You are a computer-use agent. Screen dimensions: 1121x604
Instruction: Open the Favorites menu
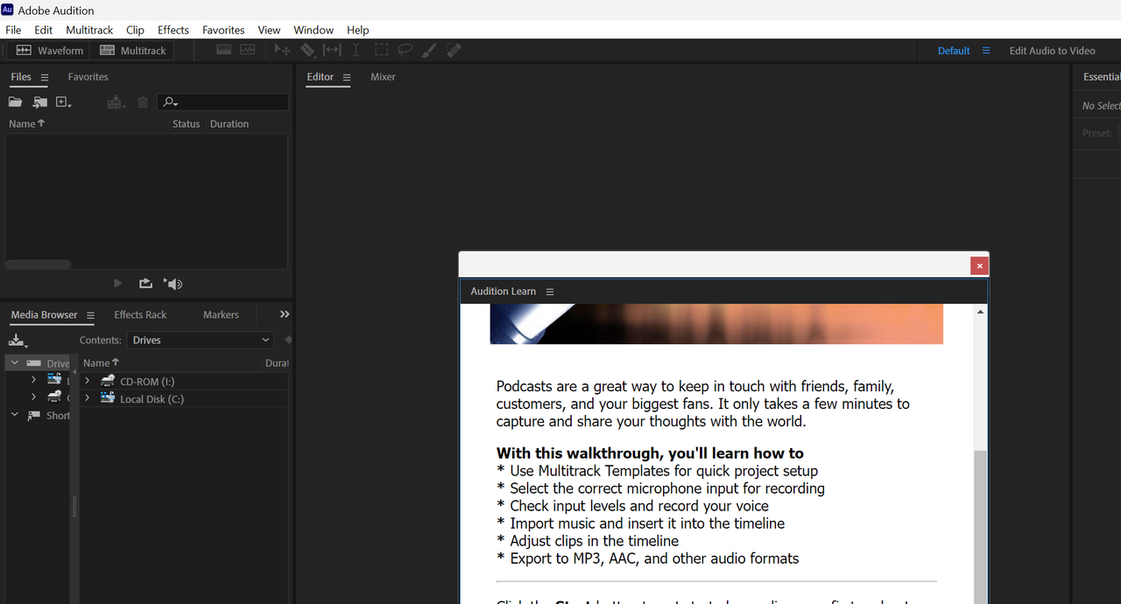pyautogui.click(x=223, y=30)
